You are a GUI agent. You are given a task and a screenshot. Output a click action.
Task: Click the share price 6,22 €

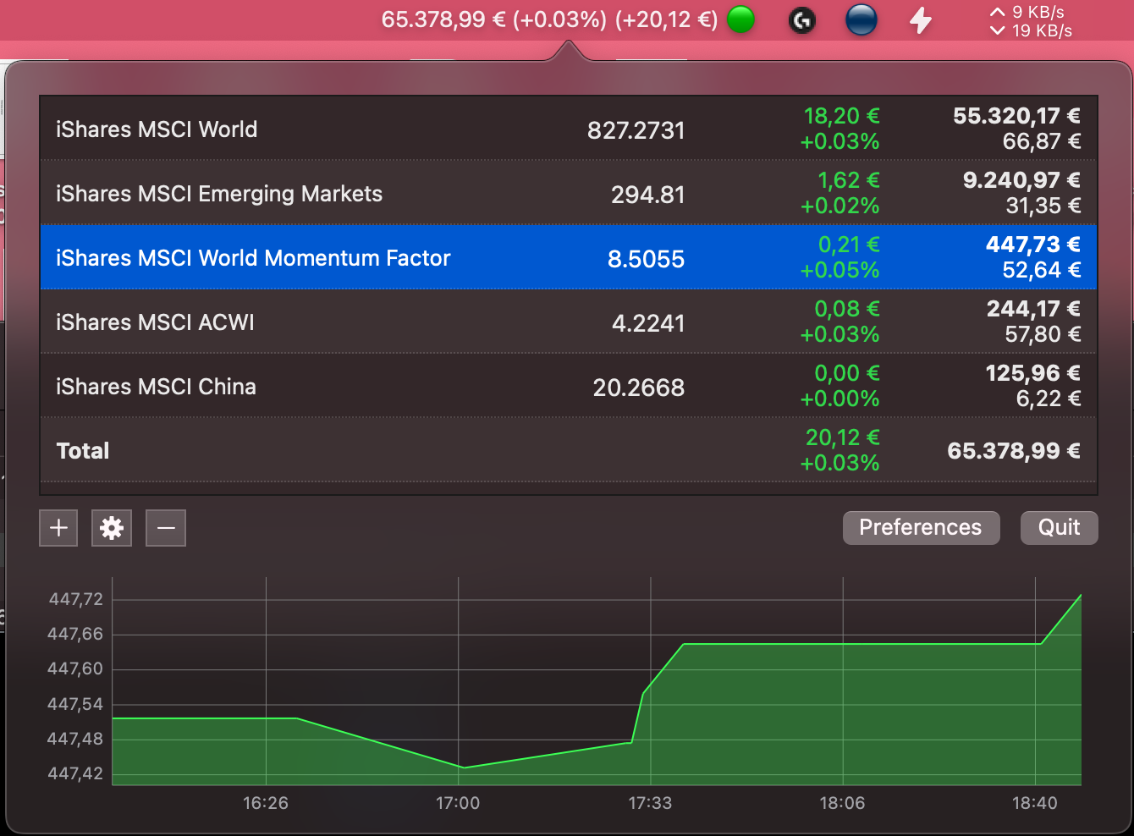pos(1049,399)
